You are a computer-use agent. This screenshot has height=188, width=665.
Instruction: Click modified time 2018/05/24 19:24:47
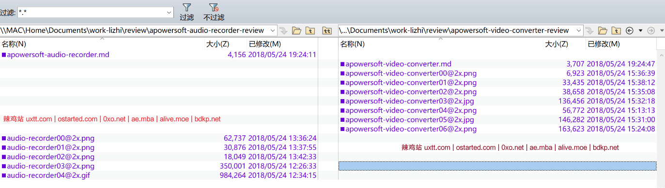point(621,64)
